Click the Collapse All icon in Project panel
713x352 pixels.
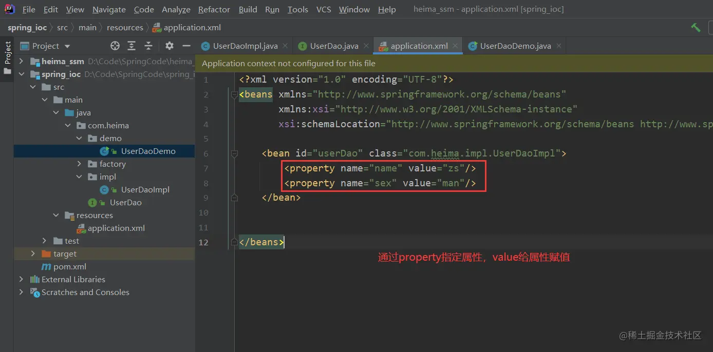point(148,46)
